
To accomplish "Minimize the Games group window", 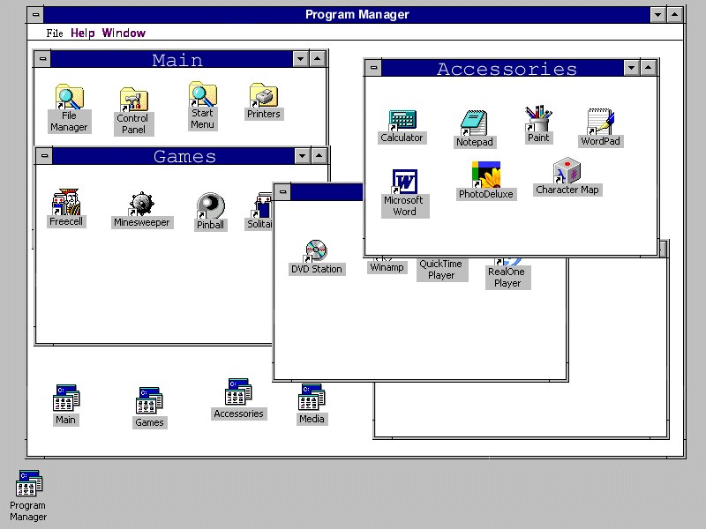I will coord(302,156).
